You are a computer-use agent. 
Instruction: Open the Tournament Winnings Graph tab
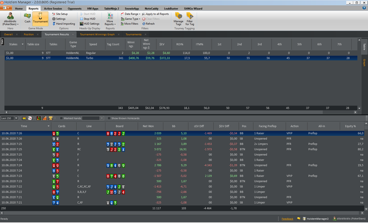[x=97, y=35]
